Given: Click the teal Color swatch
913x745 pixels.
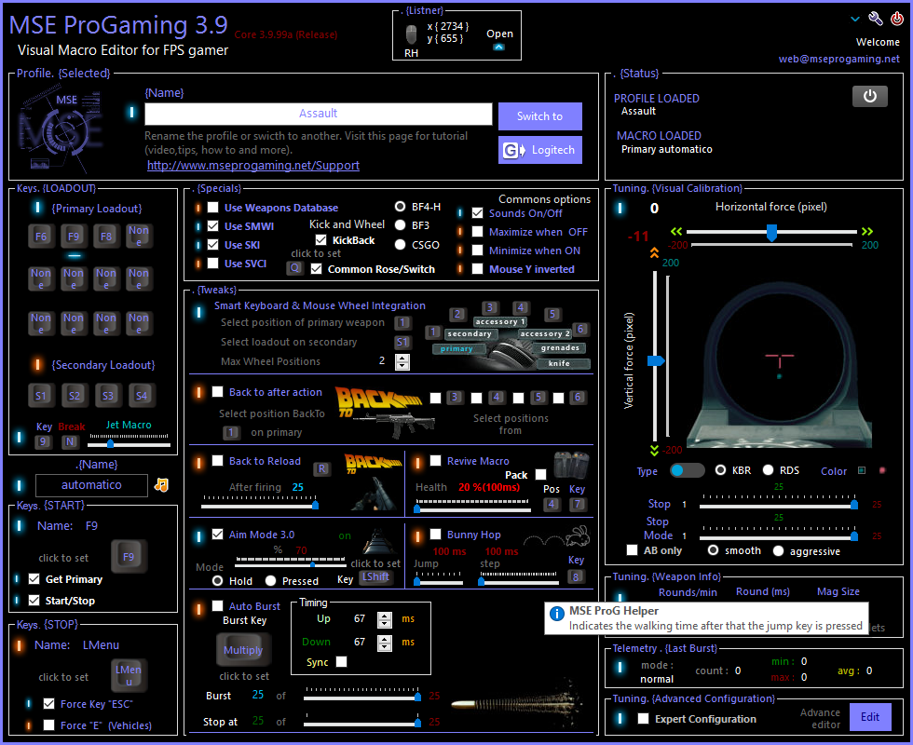Looking at the screenshot, I should point(862,470).
